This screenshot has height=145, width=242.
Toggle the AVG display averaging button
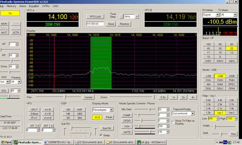tap(97, 117)
